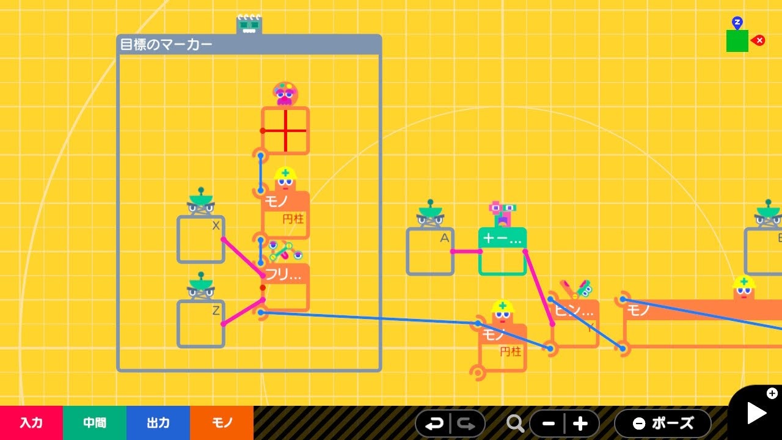The height and width of the screenshot is (440, 782).
Task: Zoom in with the plus button
Action: point(580,424)
